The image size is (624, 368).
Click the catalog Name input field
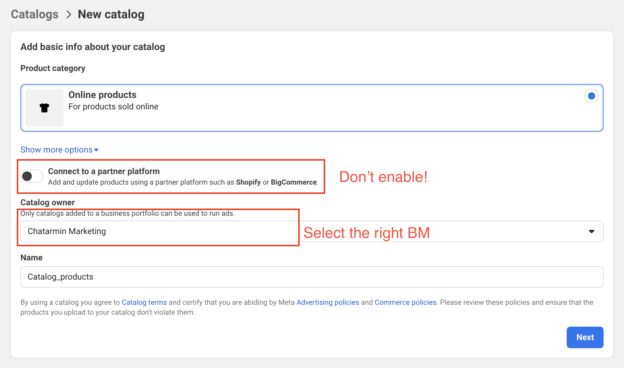click(311, 277)
